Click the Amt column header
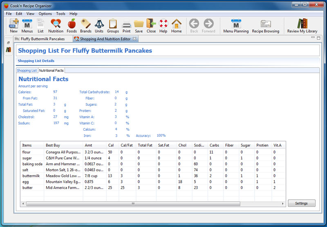Viewport: 327px width, 227px height. tap(95, 145)
